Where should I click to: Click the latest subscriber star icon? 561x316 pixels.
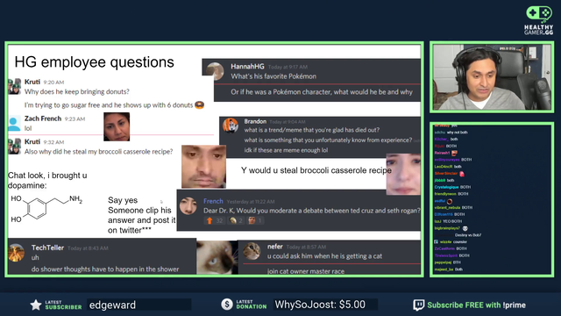[x=36, y=305]
